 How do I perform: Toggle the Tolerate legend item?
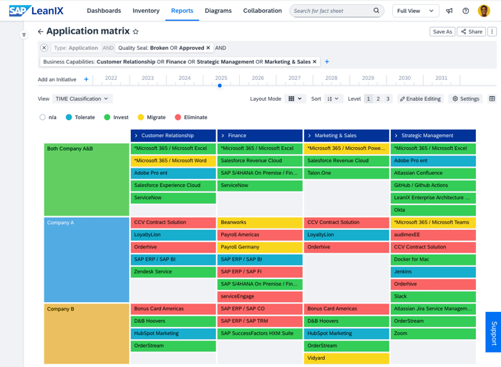(x=80, y=117)
